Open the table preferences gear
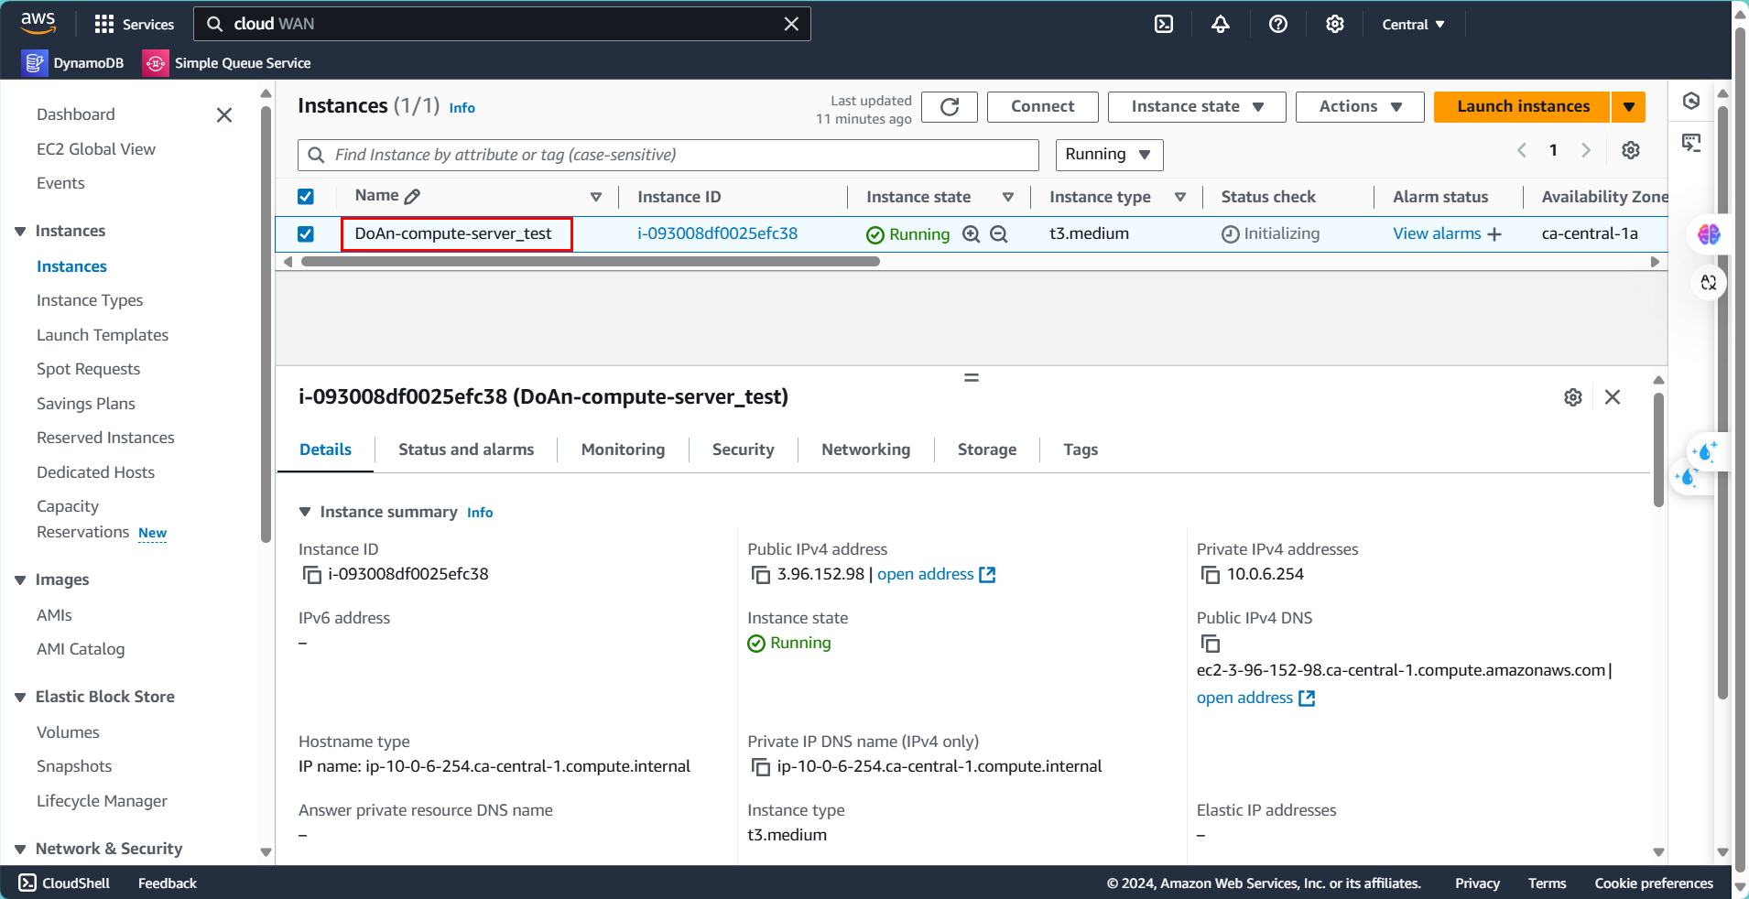 1631,150
